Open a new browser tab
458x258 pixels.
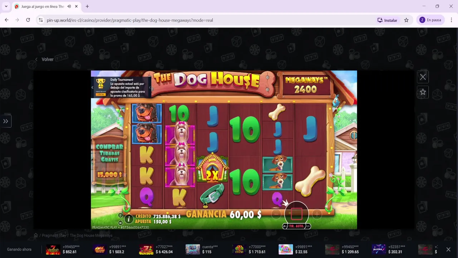(x=87, y=6)
